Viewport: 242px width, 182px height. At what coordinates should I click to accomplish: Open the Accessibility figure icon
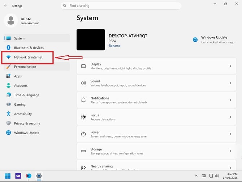(9, 114)
